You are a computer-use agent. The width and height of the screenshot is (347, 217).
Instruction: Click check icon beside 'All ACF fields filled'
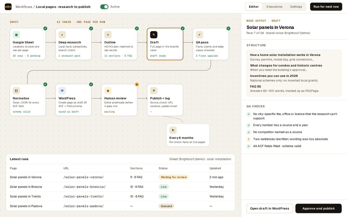249,146
